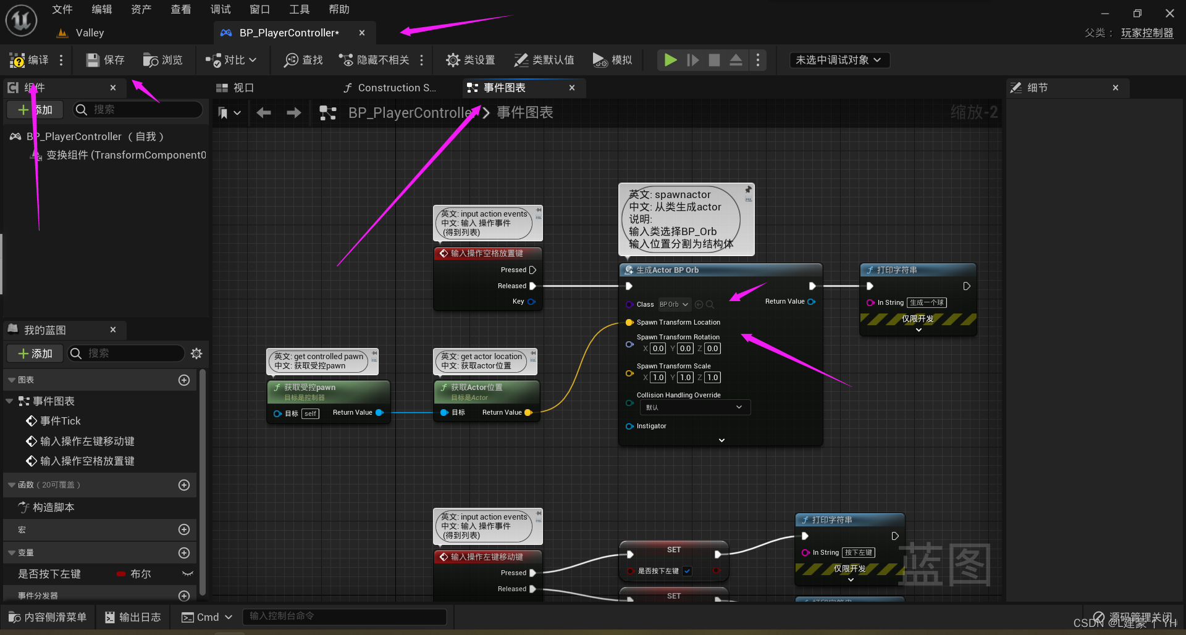Add new macro with plus icon
Screen dimensions: 1186x635
184,529
